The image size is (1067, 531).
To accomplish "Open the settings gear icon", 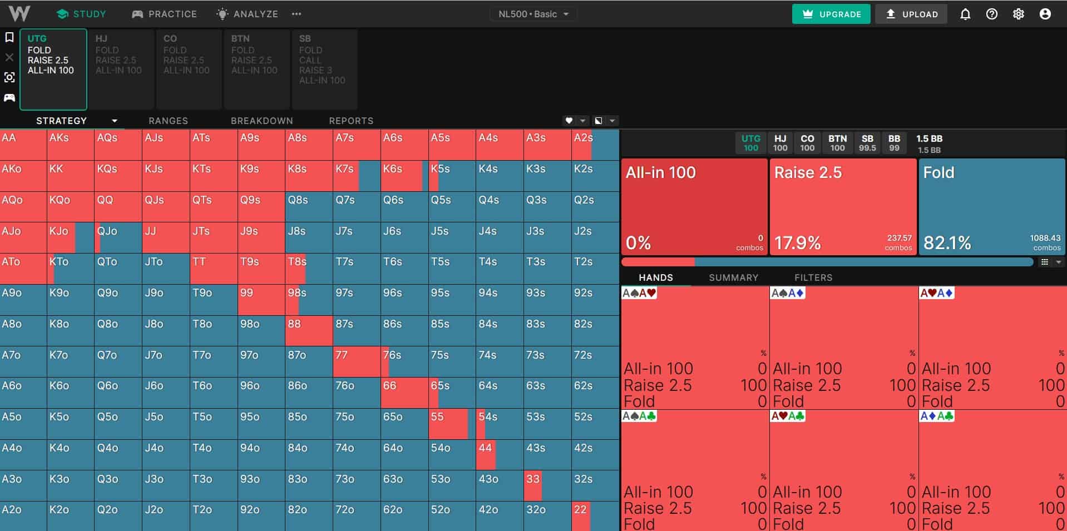I will (x=1019, y=14).
